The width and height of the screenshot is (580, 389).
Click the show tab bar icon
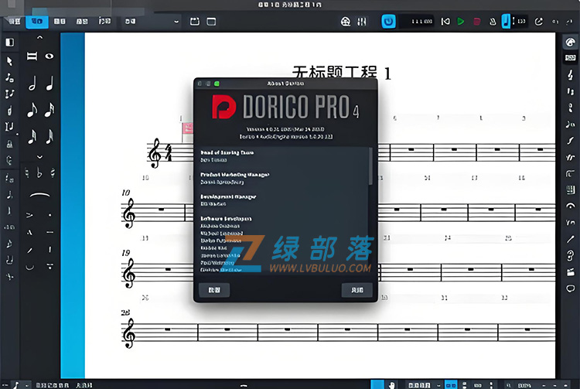click(195, 22)
